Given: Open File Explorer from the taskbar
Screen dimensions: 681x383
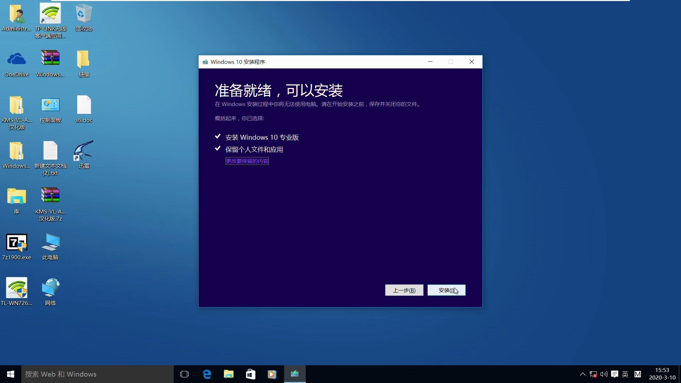Looking at the screenshot, I should tap(229, 374).
